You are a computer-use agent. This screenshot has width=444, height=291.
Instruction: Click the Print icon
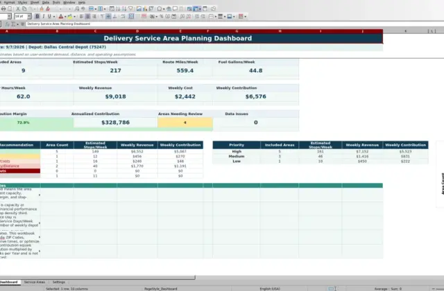pos(3,9)
